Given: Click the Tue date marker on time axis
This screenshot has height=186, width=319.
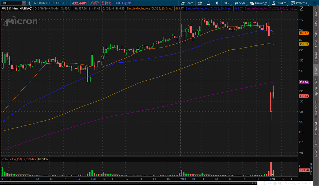Looking at the screenshot, I should point(93,179).
